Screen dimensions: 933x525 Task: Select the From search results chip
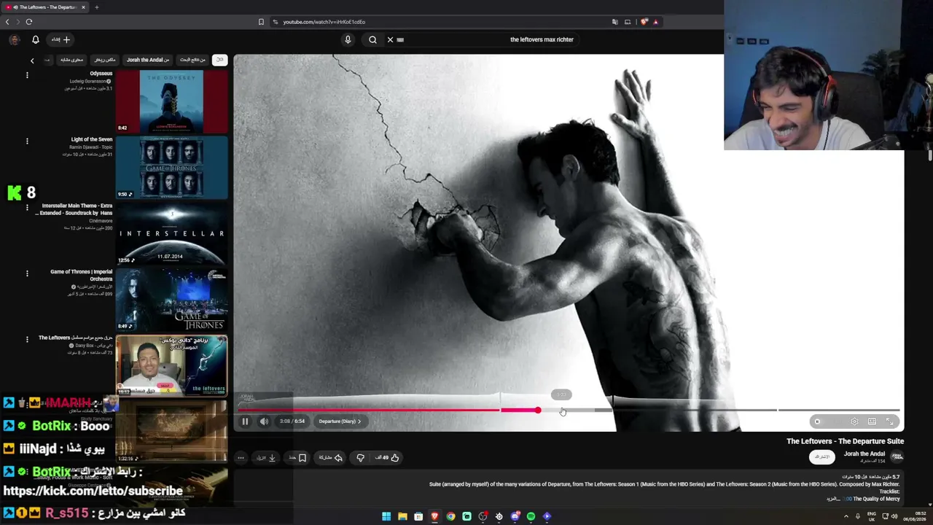point(192,60)
